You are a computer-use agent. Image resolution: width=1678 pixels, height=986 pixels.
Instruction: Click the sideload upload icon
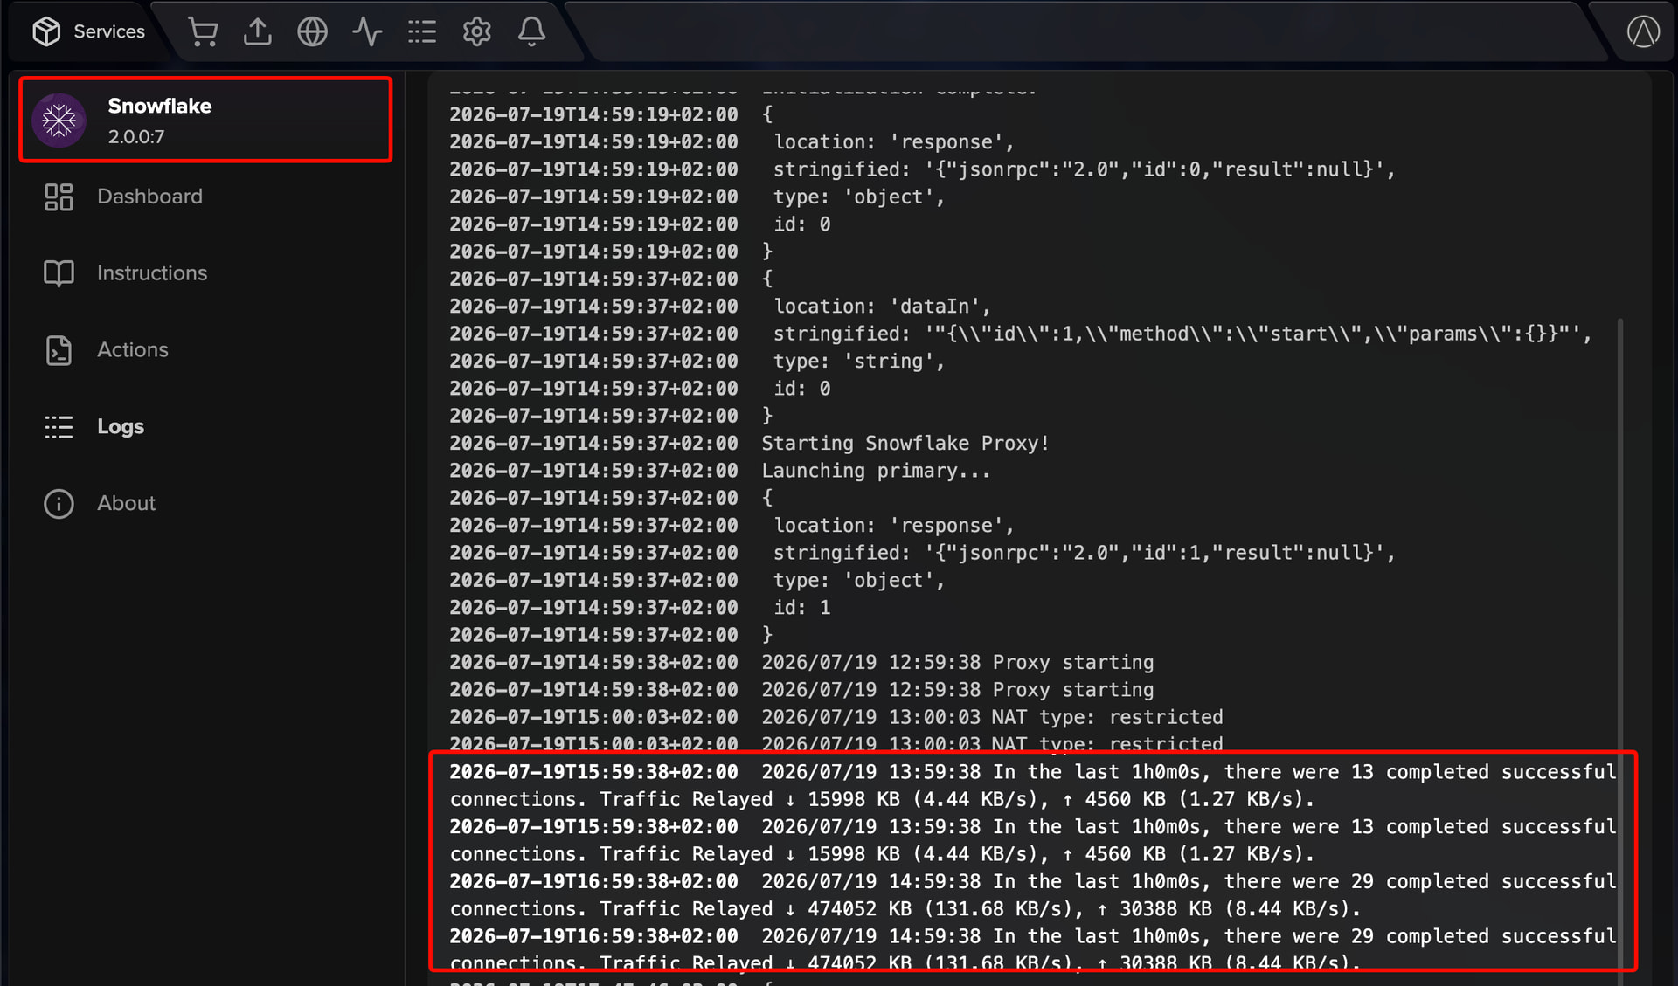click(x=257, y=31)
